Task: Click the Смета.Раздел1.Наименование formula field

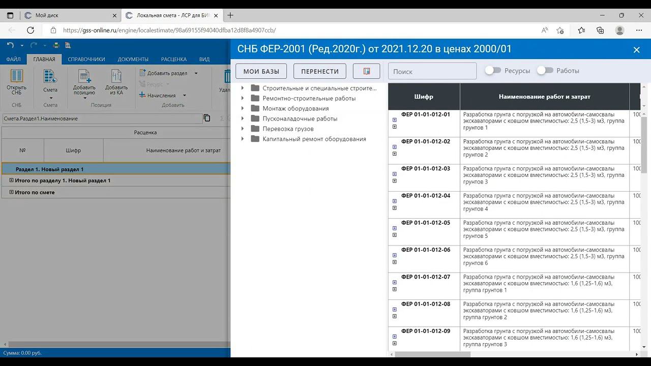Action: pyautogui.click(x=102, y=118)
